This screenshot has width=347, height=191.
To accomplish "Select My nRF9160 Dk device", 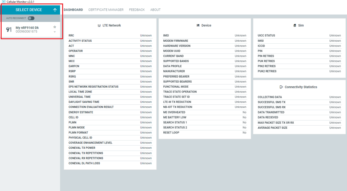I will click(x=30, y=29).
